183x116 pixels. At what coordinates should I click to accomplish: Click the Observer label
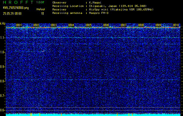(59, 3)
